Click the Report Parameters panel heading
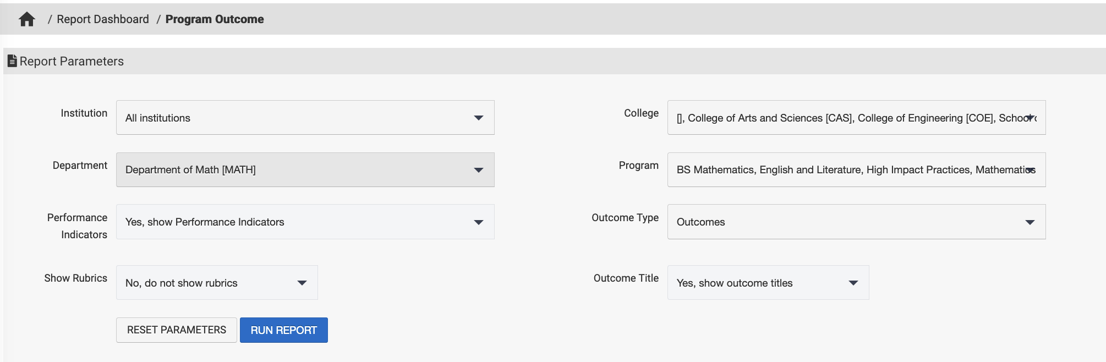This screenshot has height=362, width=1106. point(72,61)
